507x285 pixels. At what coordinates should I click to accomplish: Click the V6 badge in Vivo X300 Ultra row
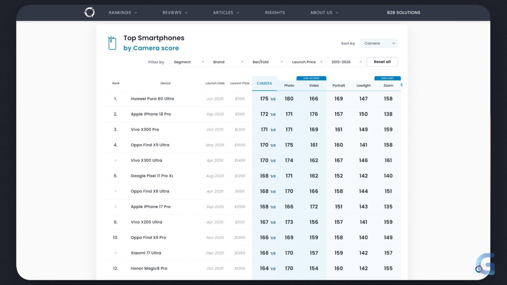(x=273, y=161)
